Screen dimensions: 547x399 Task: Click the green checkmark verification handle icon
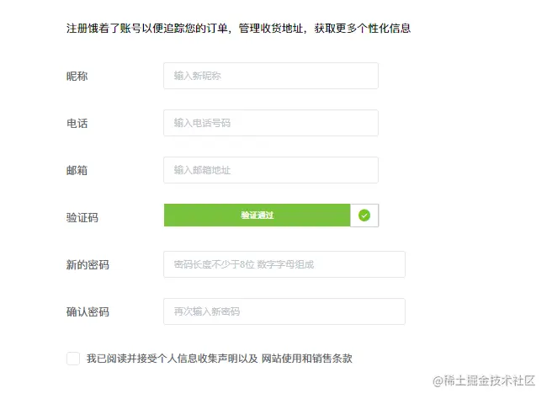364,215
